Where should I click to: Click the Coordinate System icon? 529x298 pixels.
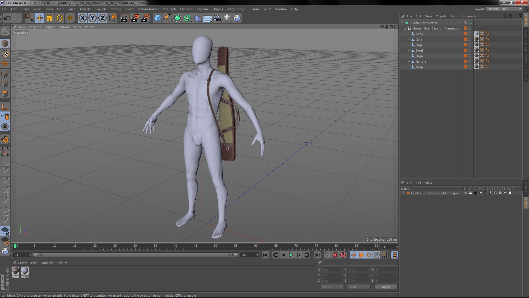click(x=112, y=18)
